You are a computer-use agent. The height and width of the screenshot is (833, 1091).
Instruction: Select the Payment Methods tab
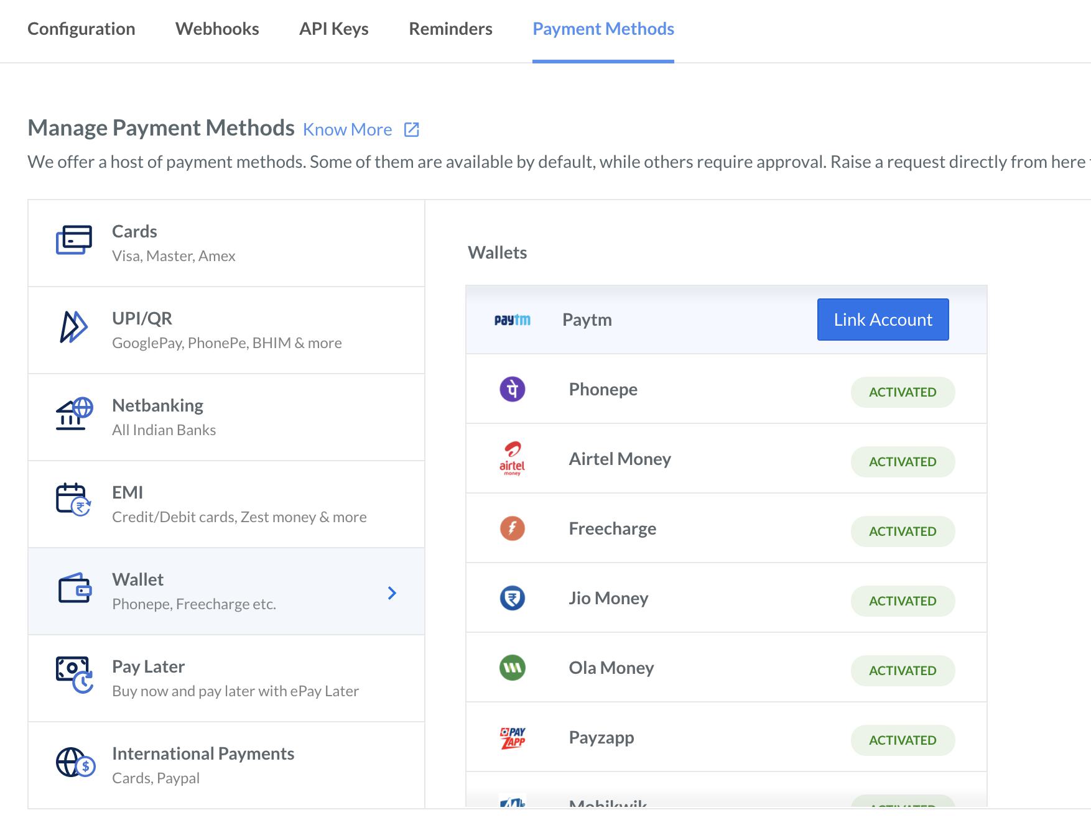click(x=603, y=29)
